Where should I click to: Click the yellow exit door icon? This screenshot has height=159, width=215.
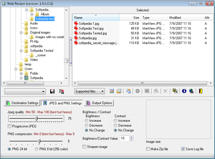201,91
